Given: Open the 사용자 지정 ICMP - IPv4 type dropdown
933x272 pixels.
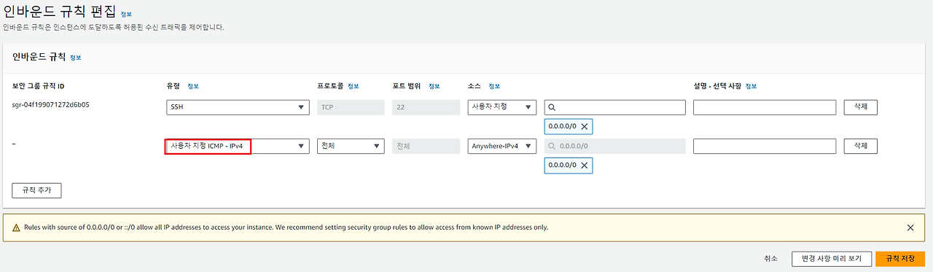Looking at the screenshot, I should (238, 146).
